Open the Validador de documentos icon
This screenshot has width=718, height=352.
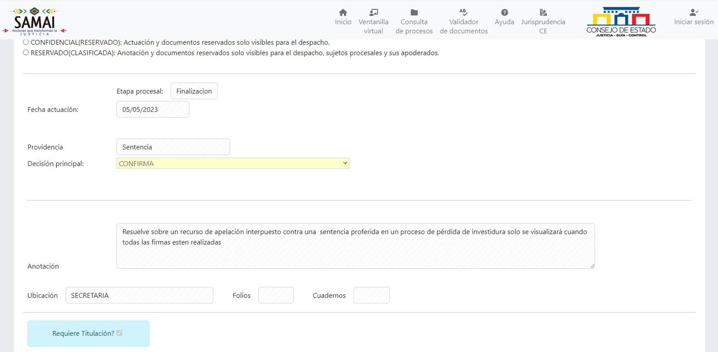463,12
